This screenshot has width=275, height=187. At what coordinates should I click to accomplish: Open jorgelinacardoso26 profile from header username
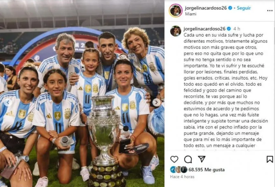[x=206, y=8]
